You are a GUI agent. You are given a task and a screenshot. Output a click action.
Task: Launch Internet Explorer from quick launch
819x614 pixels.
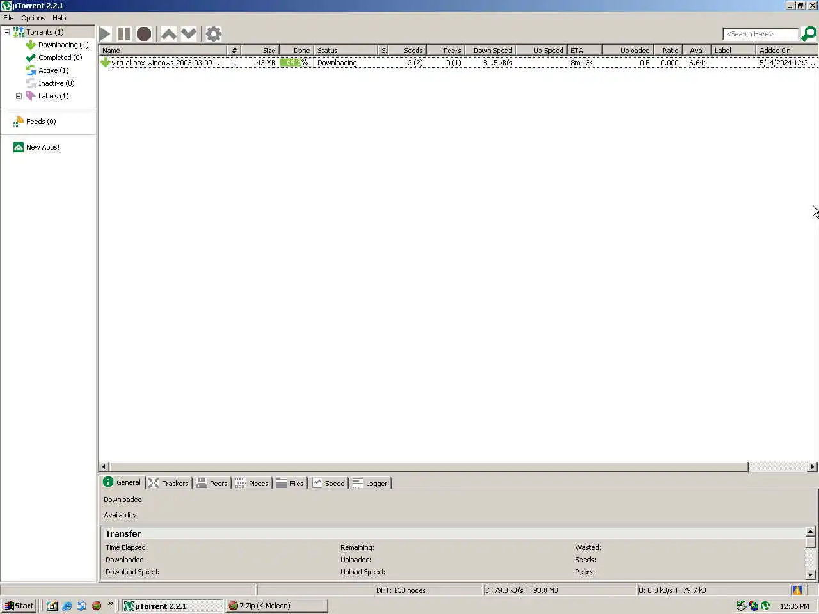click(x=67, y=606)
